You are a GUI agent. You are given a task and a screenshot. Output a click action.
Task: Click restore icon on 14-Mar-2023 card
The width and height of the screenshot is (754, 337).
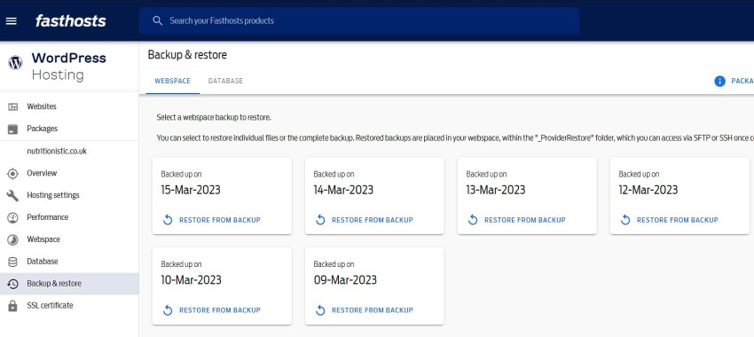click(x=320, y=220)
